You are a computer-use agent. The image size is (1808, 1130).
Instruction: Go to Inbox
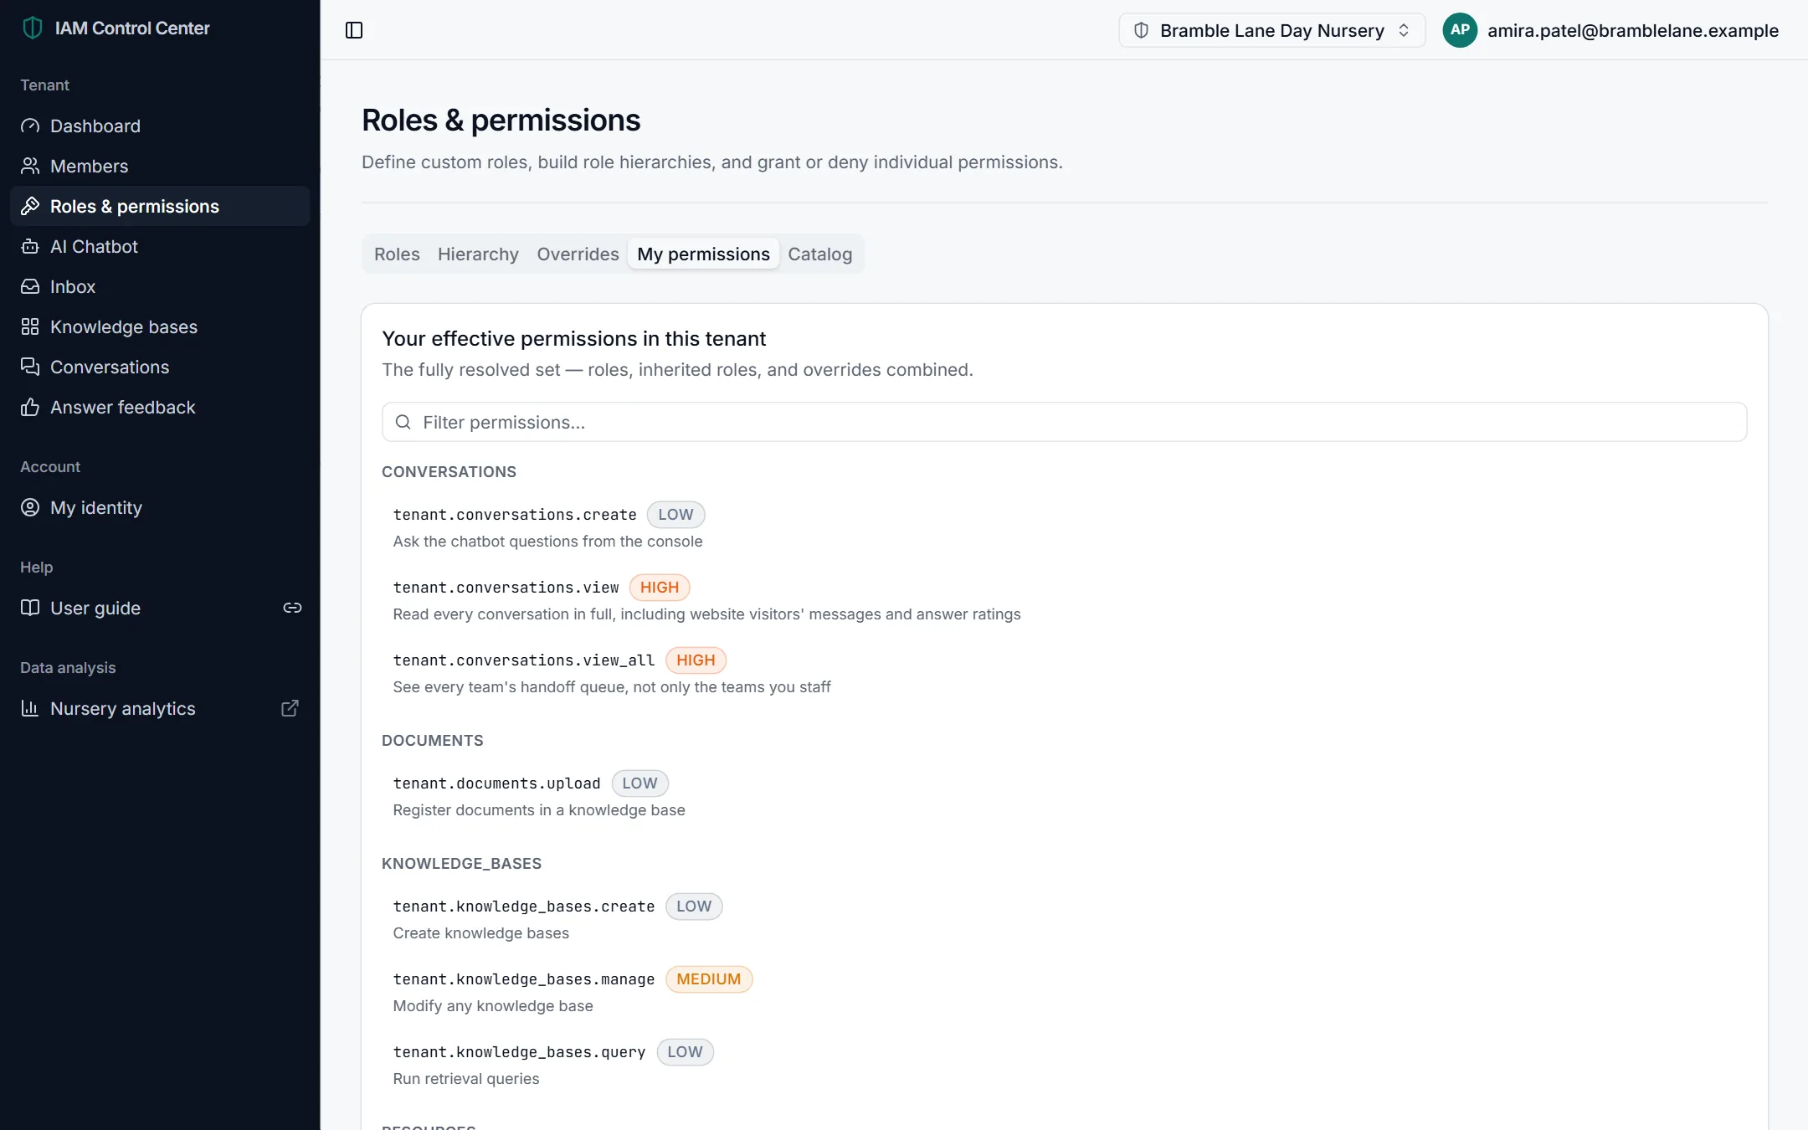click(160, 286)
